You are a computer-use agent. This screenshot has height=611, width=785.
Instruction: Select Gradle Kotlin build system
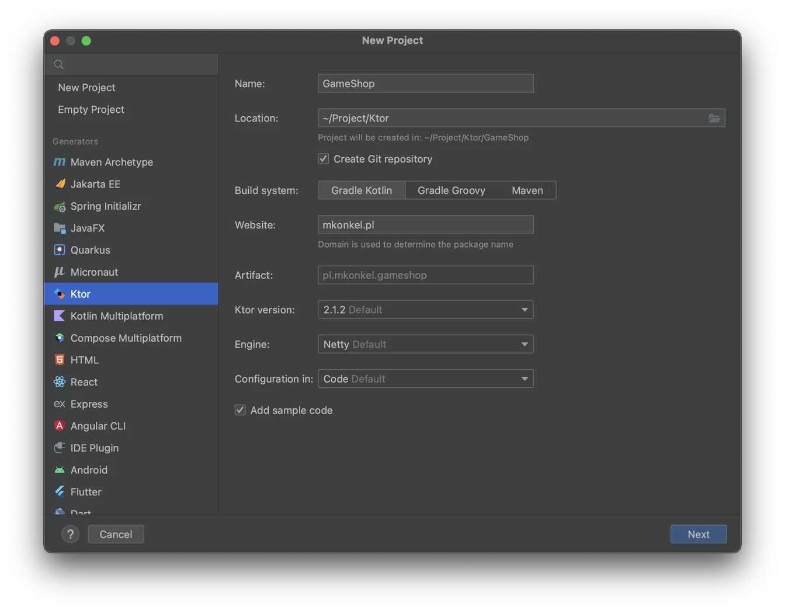click(x=362, y=190)
